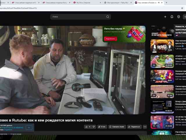Open the Спорт и ничего лишнего banner
Viewport: 186px width, 140px height.
162,31
